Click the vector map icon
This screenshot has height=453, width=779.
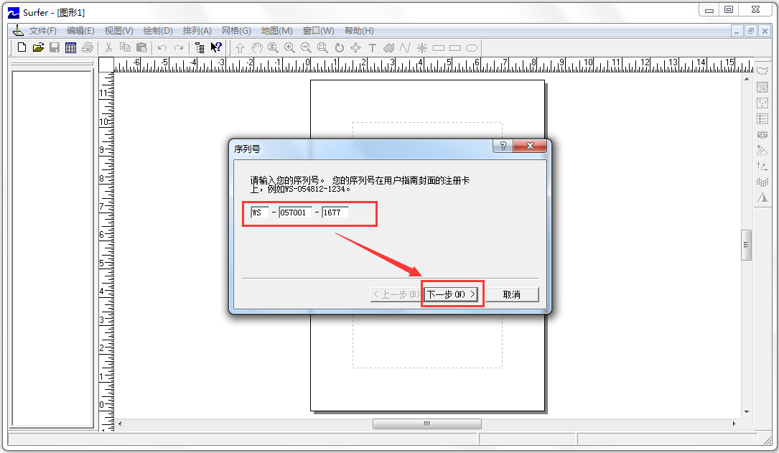point(762,167)
